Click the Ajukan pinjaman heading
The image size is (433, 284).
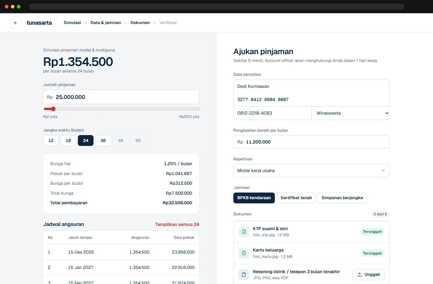click(x=263, y=51)
